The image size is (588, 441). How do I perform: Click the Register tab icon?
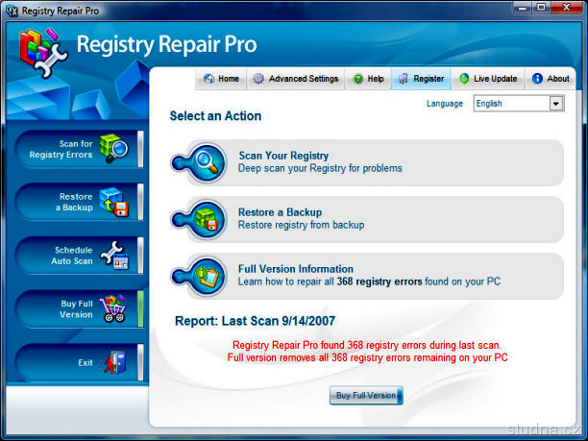[404, 79]
